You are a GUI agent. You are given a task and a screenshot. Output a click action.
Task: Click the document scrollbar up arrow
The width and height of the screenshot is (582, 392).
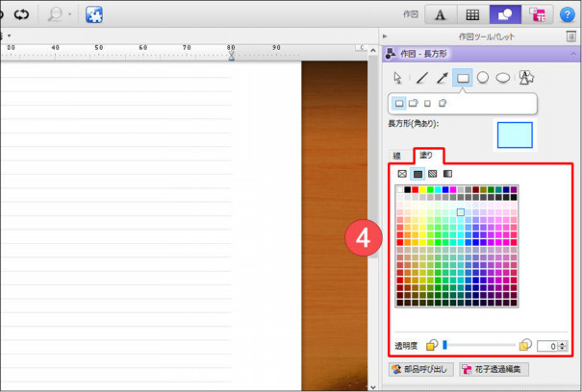pos(373,50)
